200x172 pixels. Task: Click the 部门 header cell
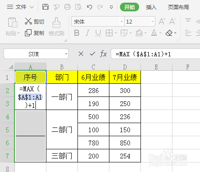[62, 77]
